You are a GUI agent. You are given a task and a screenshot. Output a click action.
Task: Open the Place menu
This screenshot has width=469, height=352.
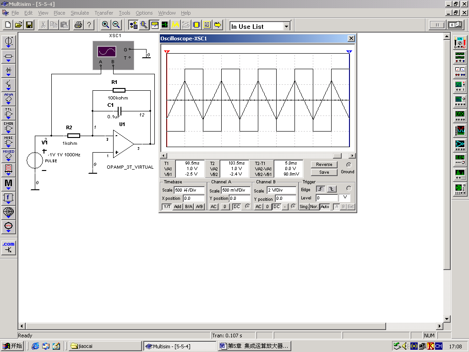(x=59, y=13)
